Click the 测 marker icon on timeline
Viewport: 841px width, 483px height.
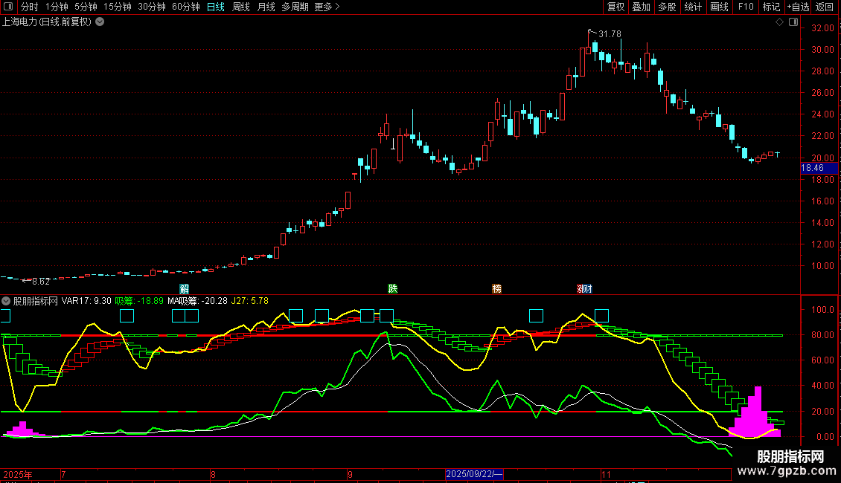click(x=581, y=288)
